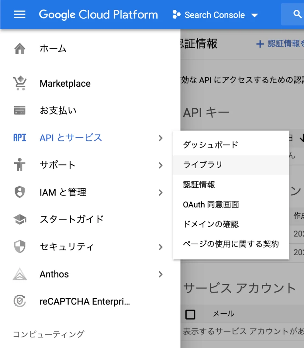Image resolution: width=304 pixels, height=348 pixels.
Task: Expand the IAM と管理 submenu chevron
Action: point(160,193)
